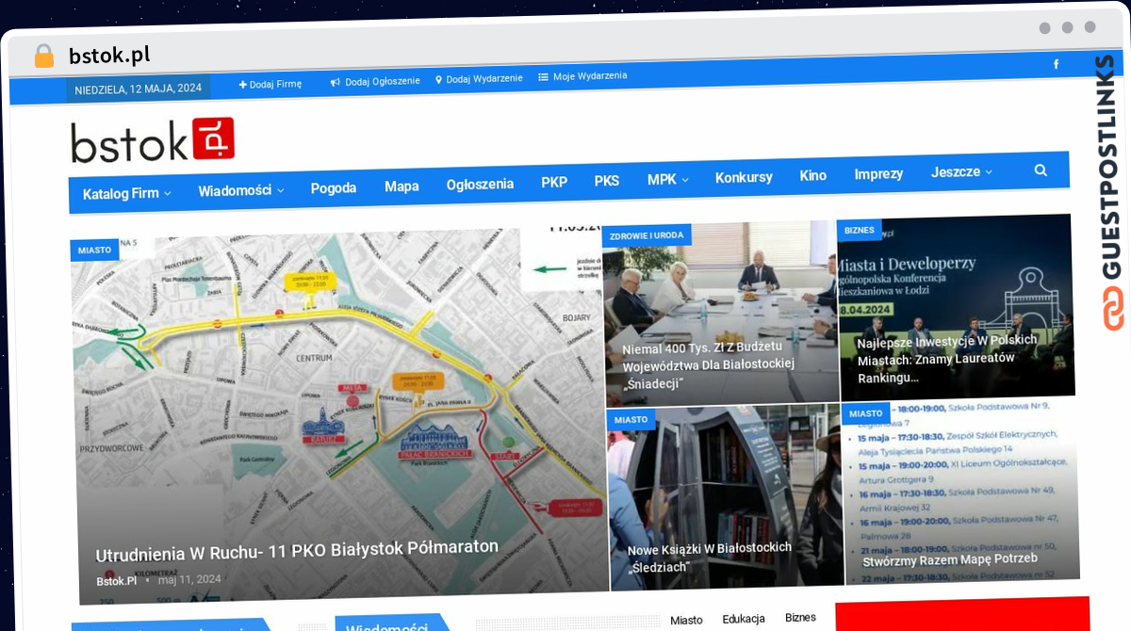Select PKS in navigation bar

607,181
